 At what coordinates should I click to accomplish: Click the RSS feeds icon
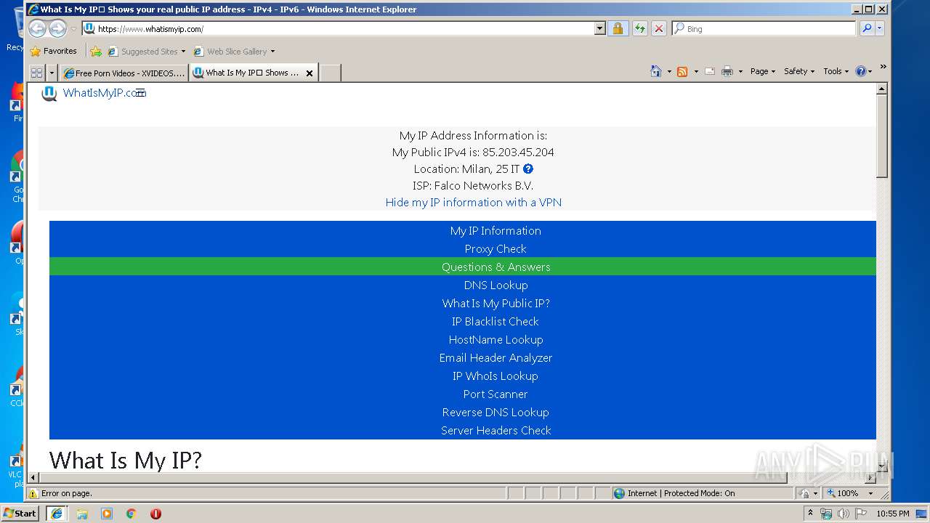point(682,71)
